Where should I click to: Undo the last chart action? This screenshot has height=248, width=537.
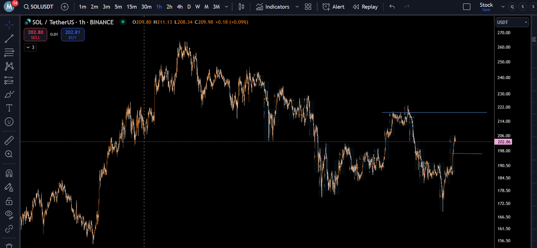[392, 7]
